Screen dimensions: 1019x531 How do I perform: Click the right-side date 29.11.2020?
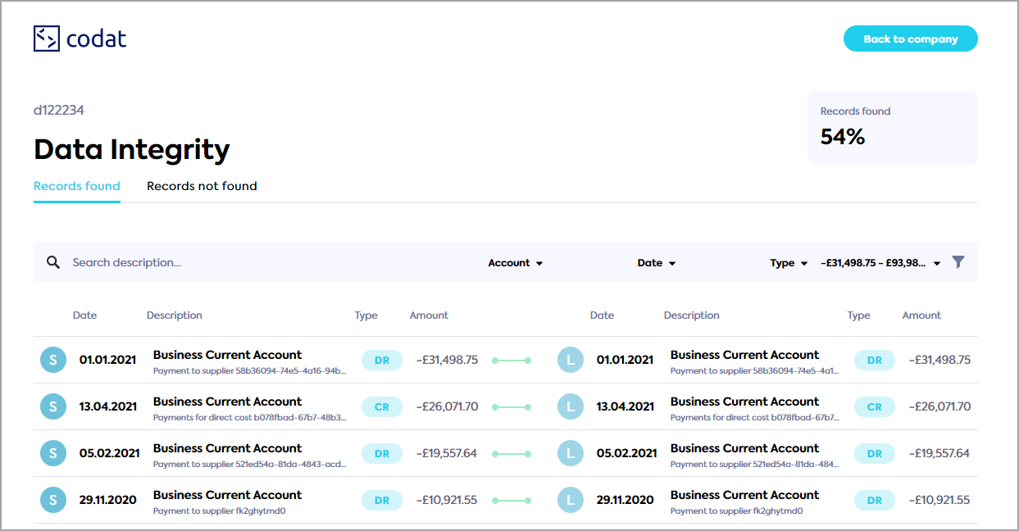(626, 501)
